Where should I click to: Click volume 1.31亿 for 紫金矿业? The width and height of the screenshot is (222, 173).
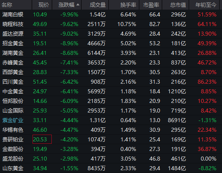click(98, 120)
